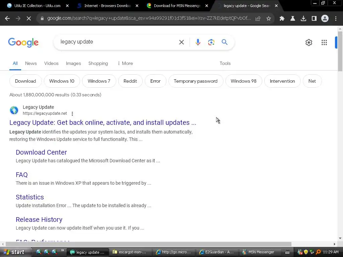Viewport: 343px width, 257px height.
Task: Apply the Download filter chip
Action: click(x=25, y=81)
